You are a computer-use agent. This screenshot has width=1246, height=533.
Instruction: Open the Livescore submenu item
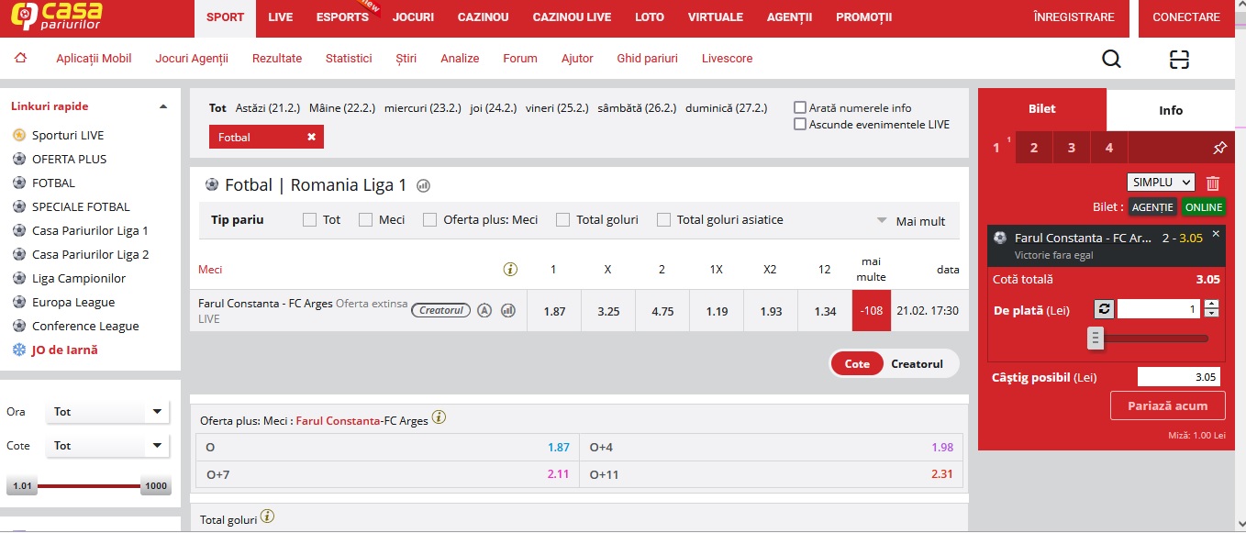[x=727, y=58]
